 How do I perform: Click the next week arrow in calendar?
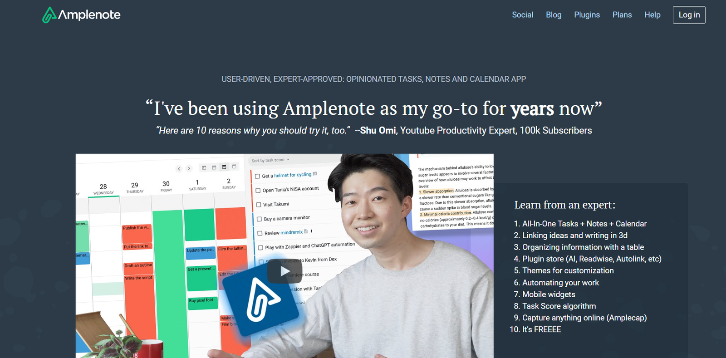(189, 169)
